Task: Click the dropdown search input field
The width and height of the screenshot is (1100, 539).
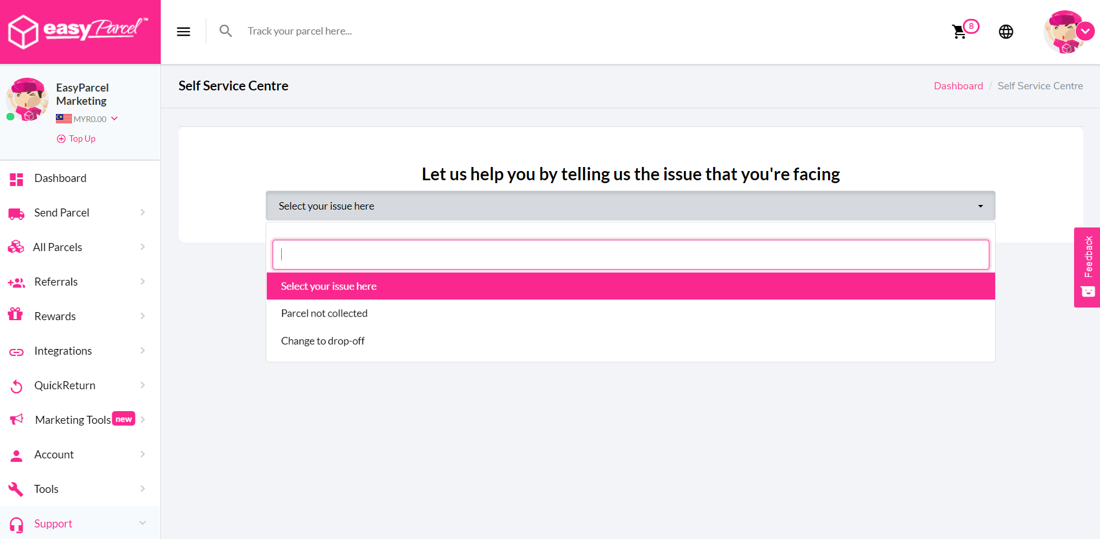Action: 630,255
